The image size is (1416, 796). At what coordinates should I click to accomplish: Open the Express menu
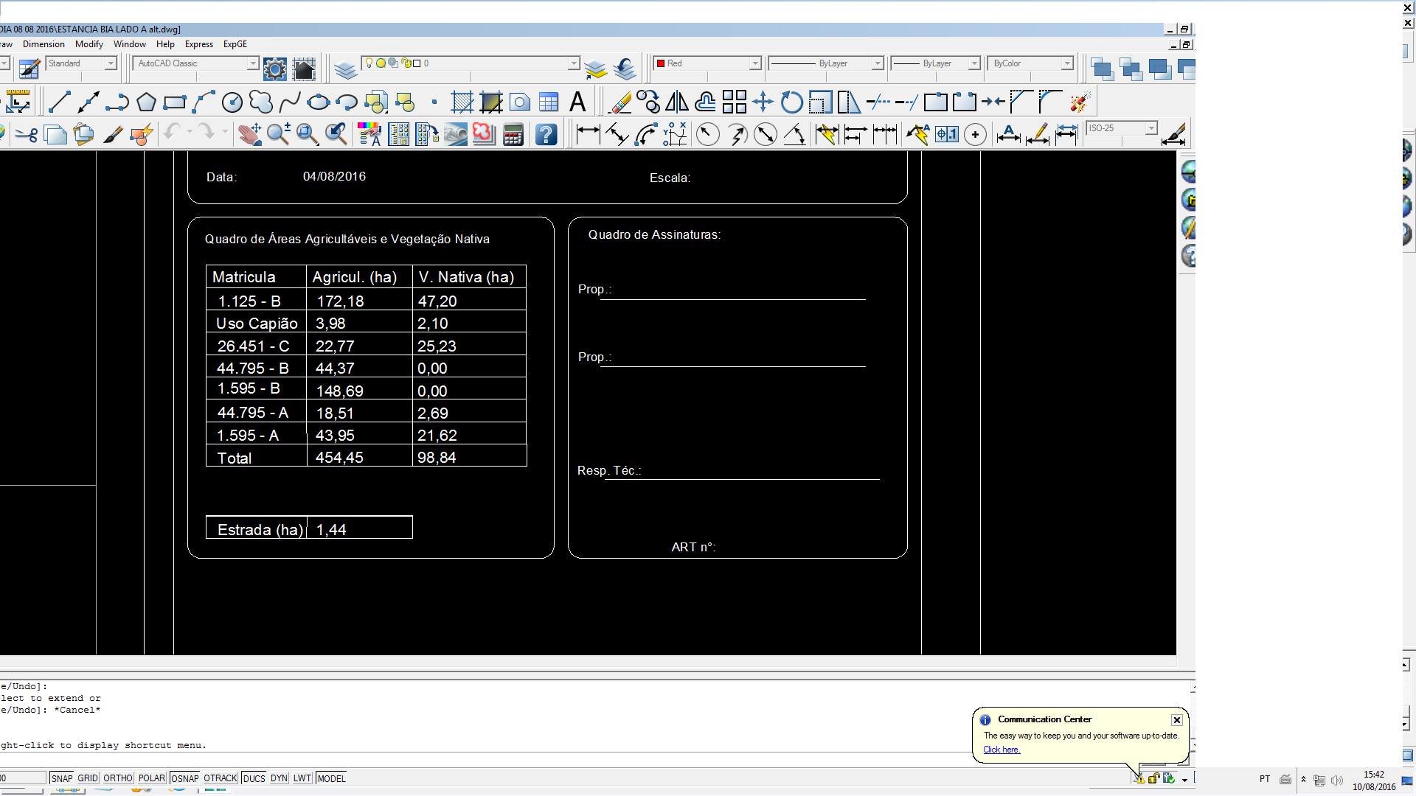coord(199,44)
